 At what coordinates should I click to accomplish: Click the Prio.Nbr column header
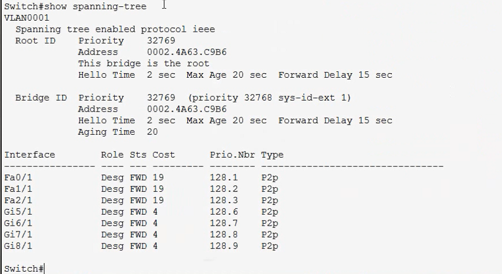click(x=232, y=155)
